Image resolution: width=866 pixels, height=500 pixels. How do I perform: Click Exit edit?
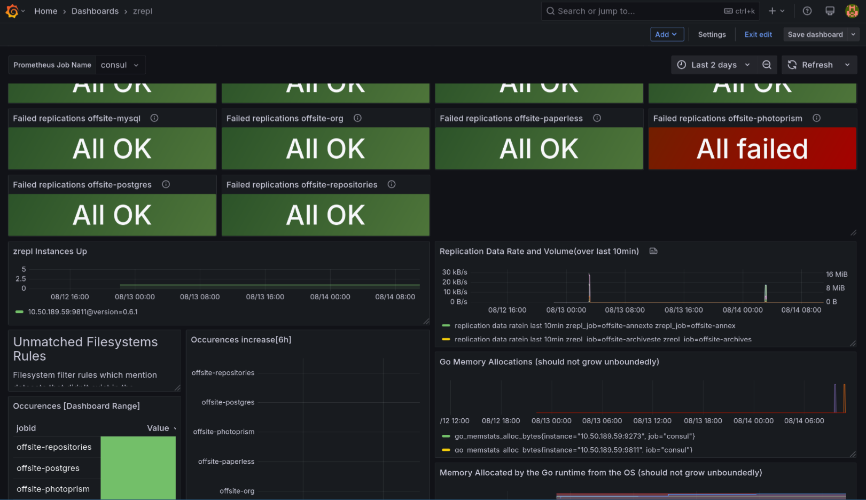pos(758,34)
